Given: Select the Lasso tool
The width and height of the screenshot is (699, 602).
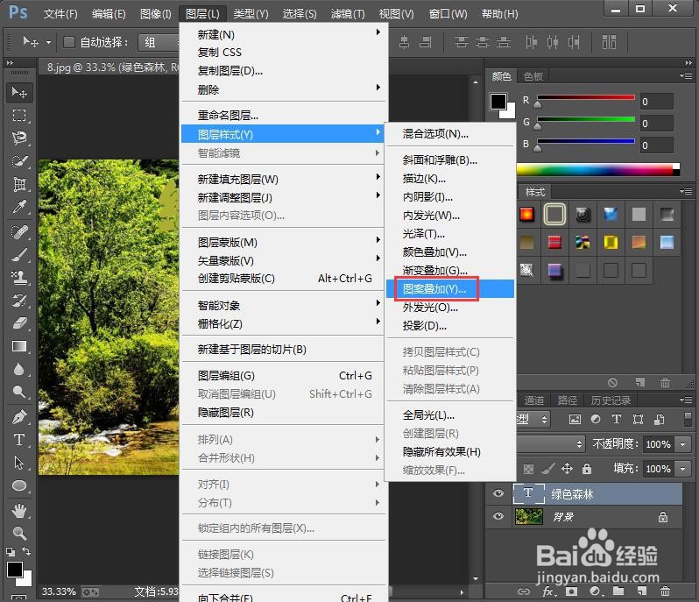Looking at the screenshot, I should 19,138.
